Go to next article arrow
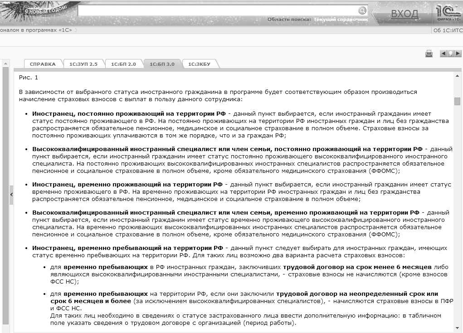The image size is (463, 333). coord(458,54)
